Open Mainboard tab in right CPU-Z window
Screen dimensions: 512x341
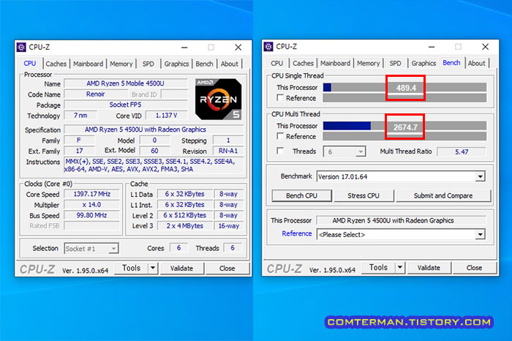[335, 63]
